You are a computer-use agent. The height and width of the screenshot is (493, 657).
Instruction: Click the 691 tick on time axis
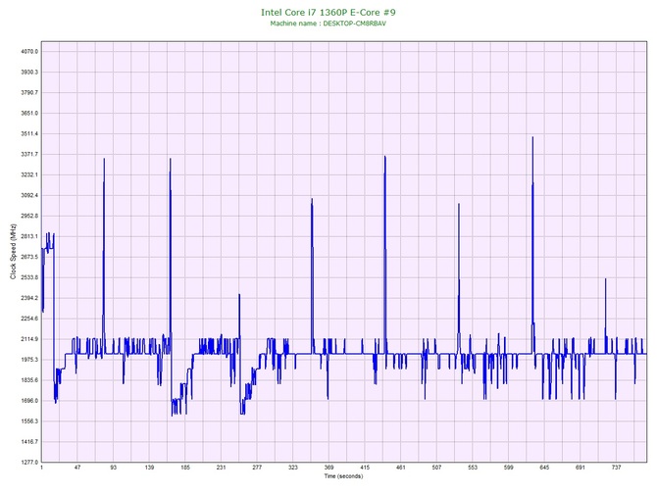click(x=581, y=468)
